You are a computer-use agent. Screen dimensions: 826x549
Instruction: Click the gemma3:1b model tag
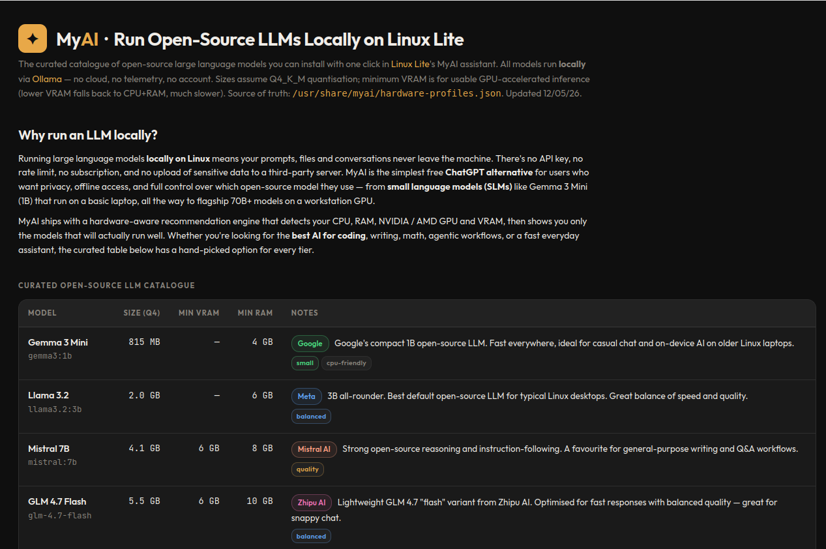click(50, 357)
